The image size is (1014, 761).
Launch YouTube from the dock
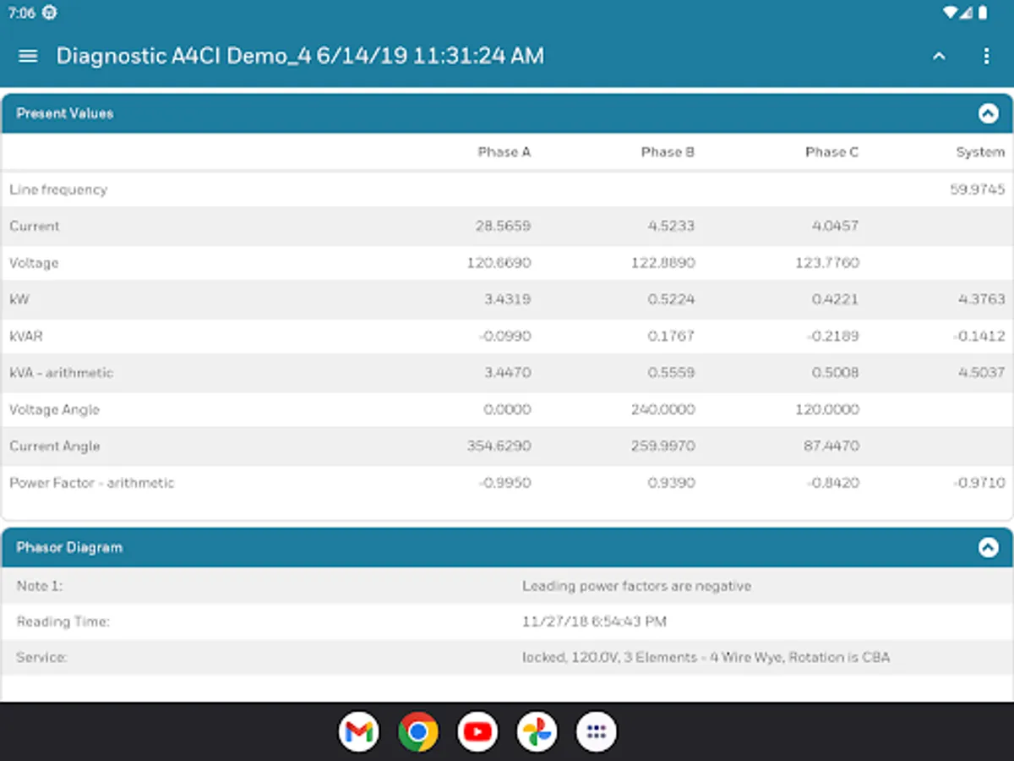pyautogui.click(x=477, y=731)
